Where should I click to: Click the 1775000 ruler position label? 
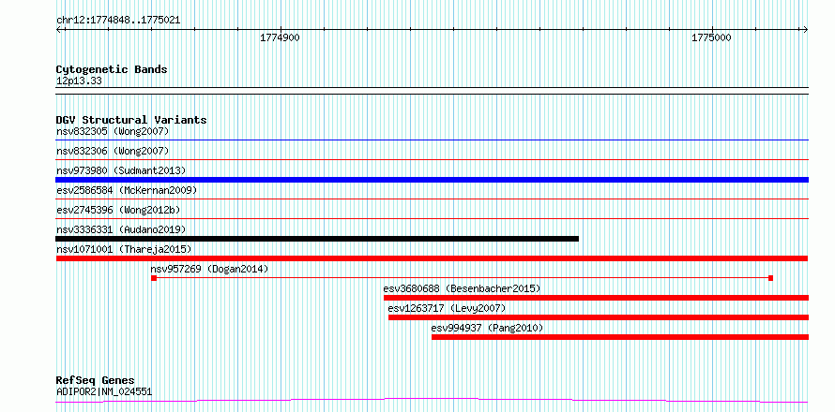[712, 37]
